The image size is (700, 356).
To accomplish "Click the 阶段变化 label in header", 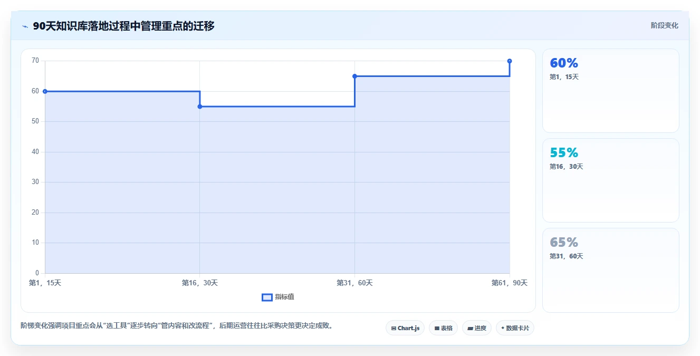I will pyautogui.click(x=665, y=25).
